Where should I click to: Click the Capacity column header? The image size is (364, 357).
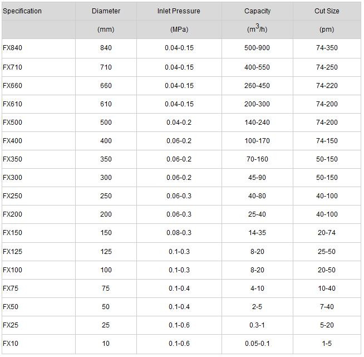coord(257,11)
